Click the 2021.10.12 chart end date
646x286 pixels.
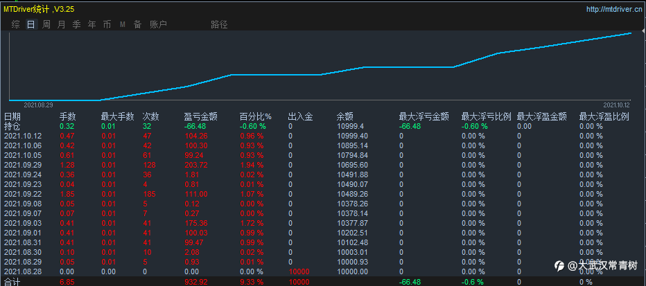tap(617, 105)
